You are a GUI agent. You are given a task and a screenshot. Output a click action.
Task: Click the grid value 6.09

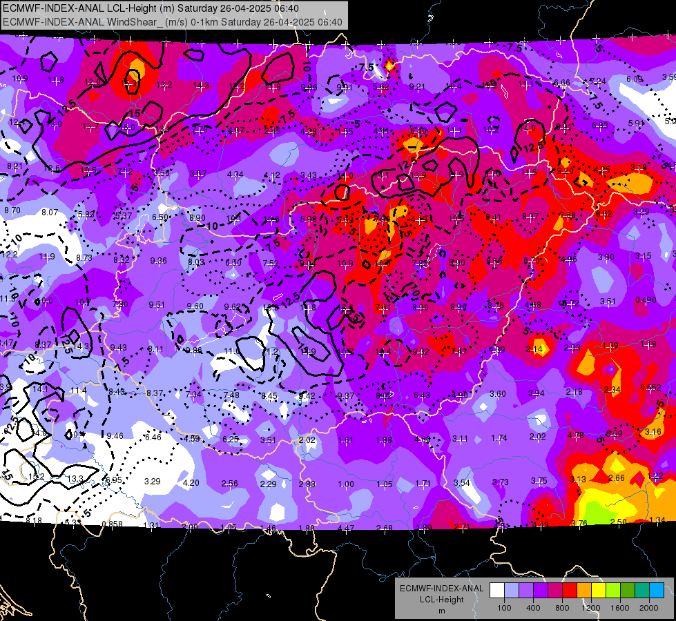pos(634,79)
